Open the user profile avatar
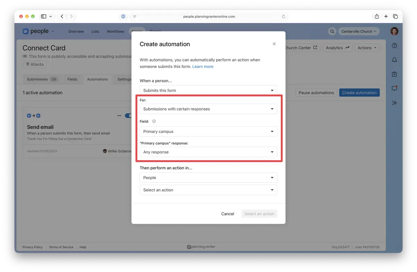This screenshot has height=272, width=417. (394, 31)
